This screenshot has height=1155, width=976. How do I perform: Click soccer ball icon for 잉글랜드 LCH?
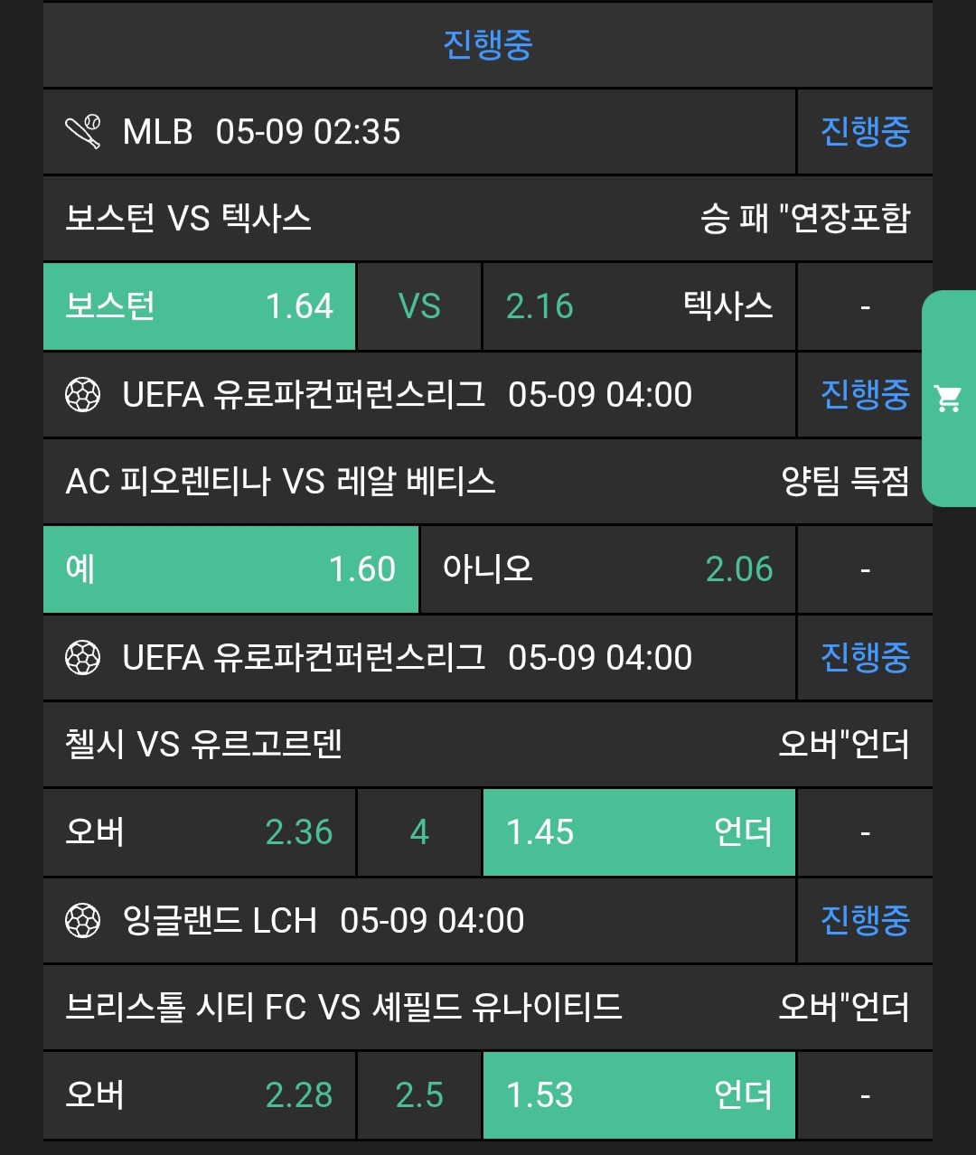(x=83, y=921)
